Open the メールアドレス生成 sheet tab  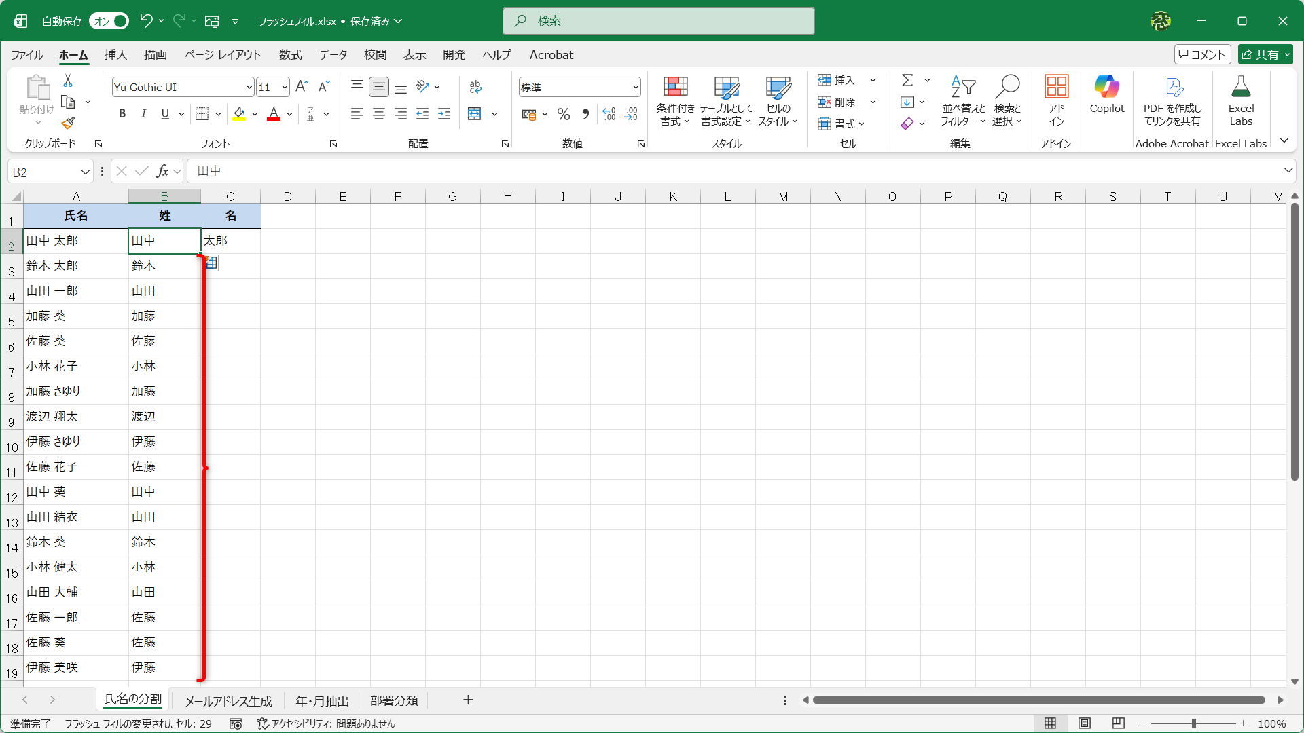point(228,700)
